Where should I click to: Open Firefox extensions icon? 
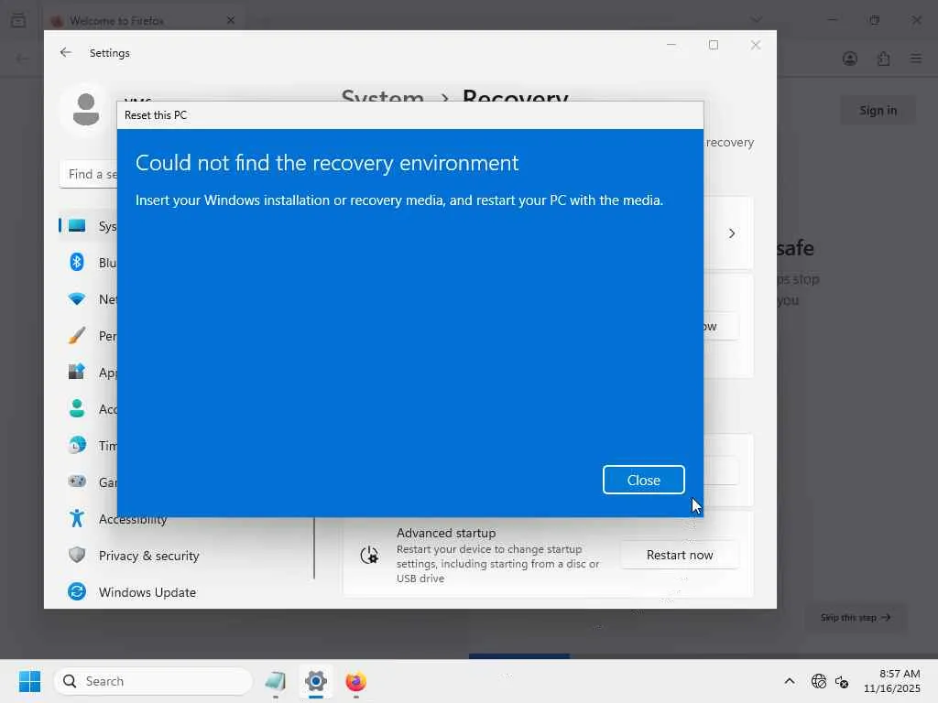click(884, 59)
